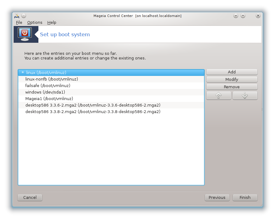Select the failsafe (/boot/vmlinuz) entry
The image size is (275, 219).
[x=111, y=85]
